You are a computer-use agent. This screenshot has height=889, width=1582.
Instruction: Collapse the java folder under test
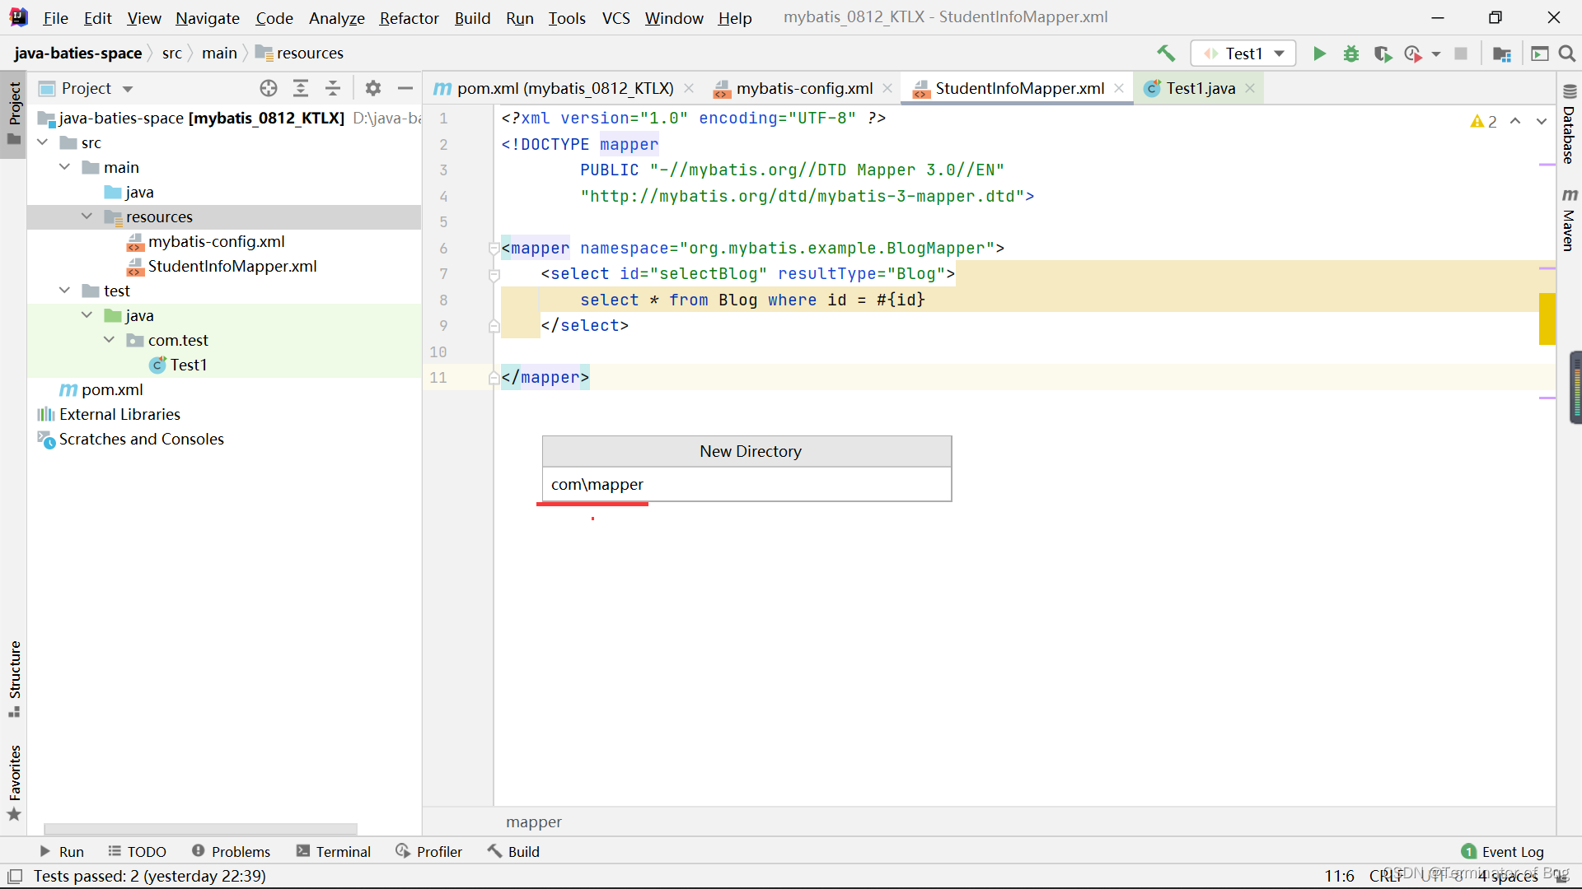87,315
